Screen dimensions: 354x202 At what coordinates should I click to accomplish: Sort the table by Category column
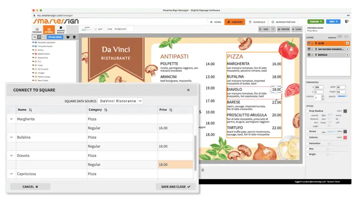coord(106,110)
